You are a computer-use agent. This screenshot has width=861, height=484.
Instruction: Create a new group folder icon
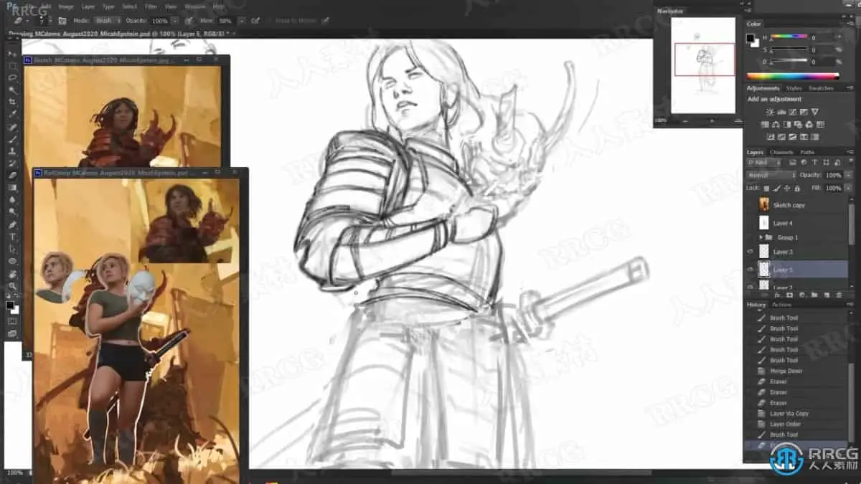point(814,295)
